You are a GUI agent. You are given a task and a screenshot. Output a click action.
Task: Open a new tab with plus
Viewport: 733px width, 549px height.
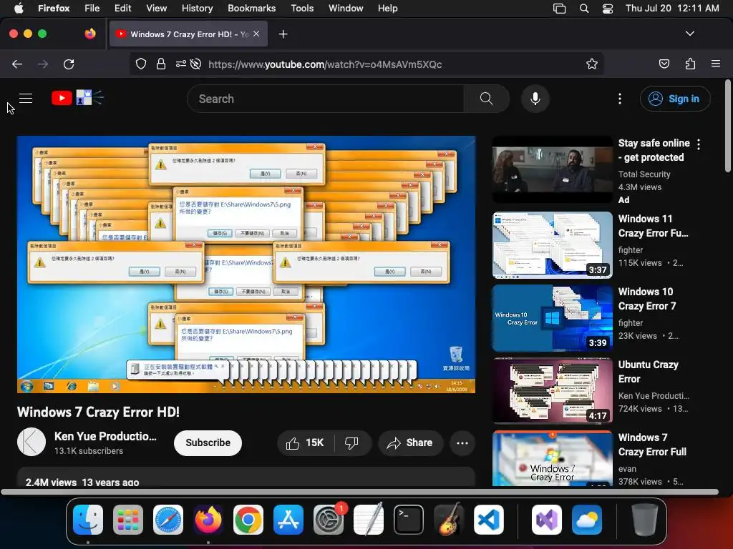[x=283, y=34]
